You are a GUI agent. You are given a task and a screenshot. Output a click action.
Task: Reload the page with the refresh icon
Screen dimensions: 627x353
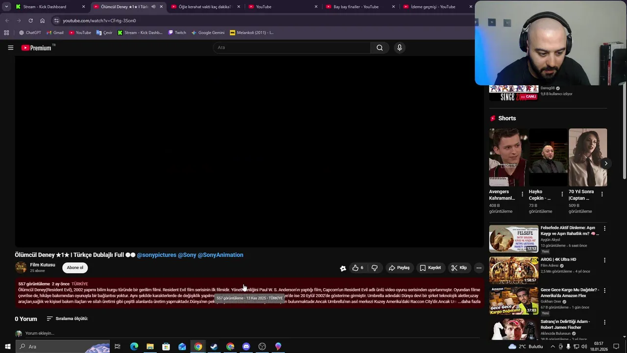click(x=30, y=21)
